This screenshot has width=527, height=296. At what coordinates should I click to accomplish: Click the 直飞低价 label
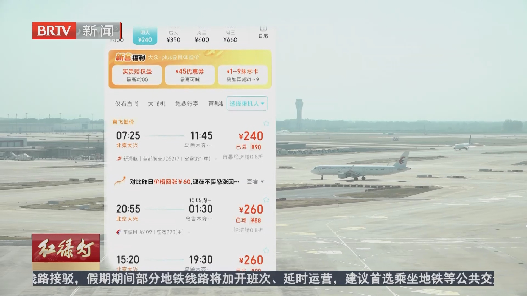(x=123, y=122)
